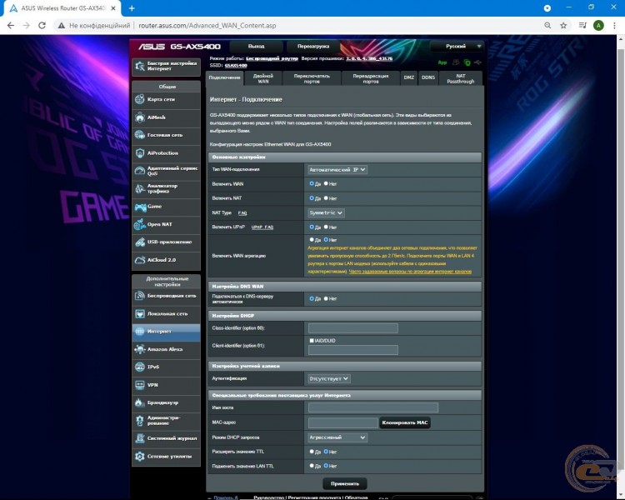This screenshot has width=625, height=500.
Task: Click the browser zoom magnifier icon
Action: coord(547,26)
